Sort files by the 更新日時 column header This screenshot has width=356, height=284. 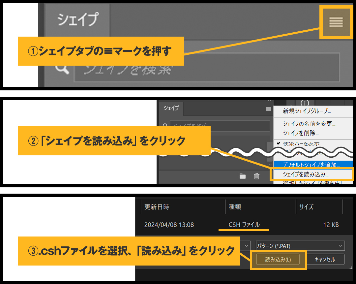(157, 207)
